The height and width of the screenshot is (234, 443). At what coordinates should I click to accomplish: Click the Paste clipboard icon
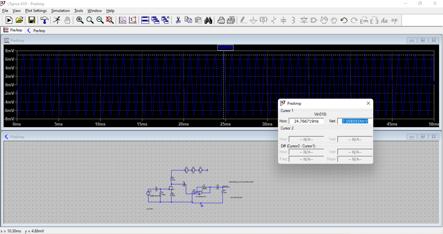(x=198, y=20)
